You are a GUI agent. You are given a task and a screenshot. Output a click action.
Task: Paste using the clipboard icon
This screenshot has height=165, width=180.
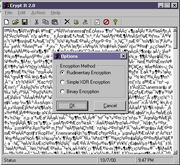[x=55, y=22]
